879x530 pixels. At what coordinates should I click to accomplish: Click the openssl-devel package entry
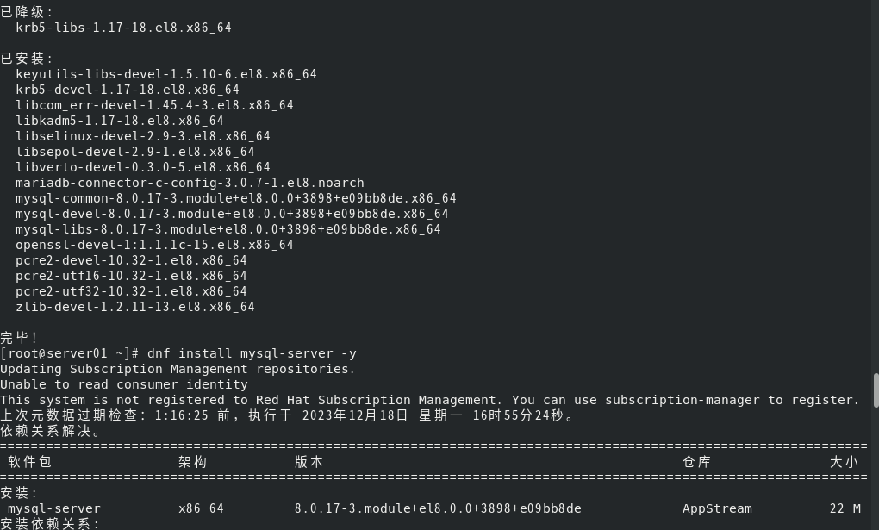[154, 245]
